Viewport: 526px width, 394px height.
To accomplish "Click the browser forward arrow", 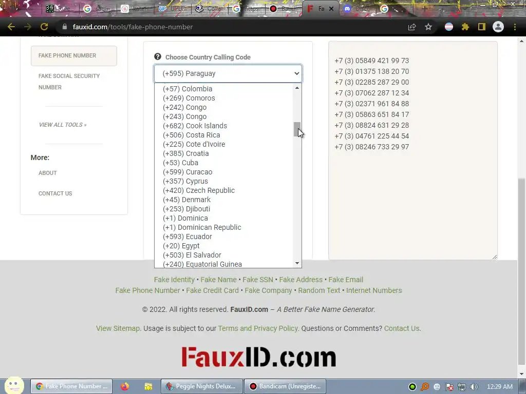I will [x=28, y=27].
